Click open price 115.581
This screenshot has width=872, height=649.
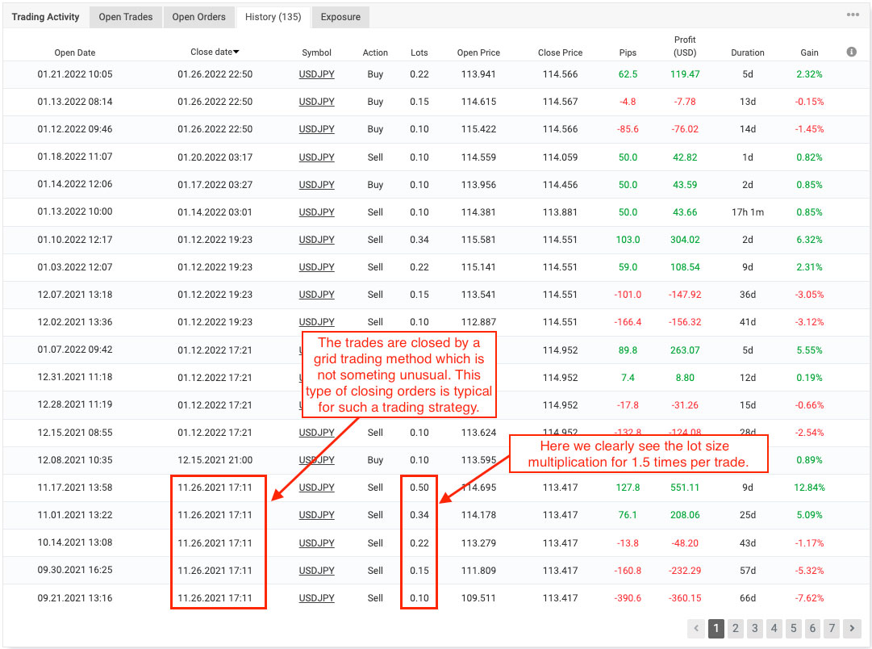pos(478,240)
